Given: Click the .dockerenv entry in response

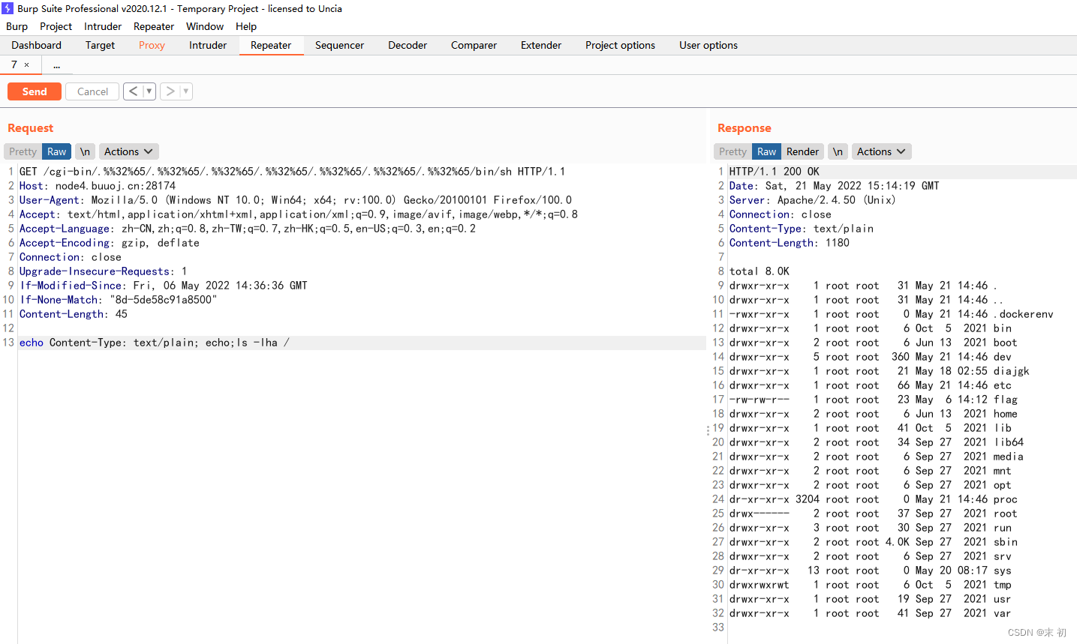Looking at the screenshot, I should [1024, 314].
